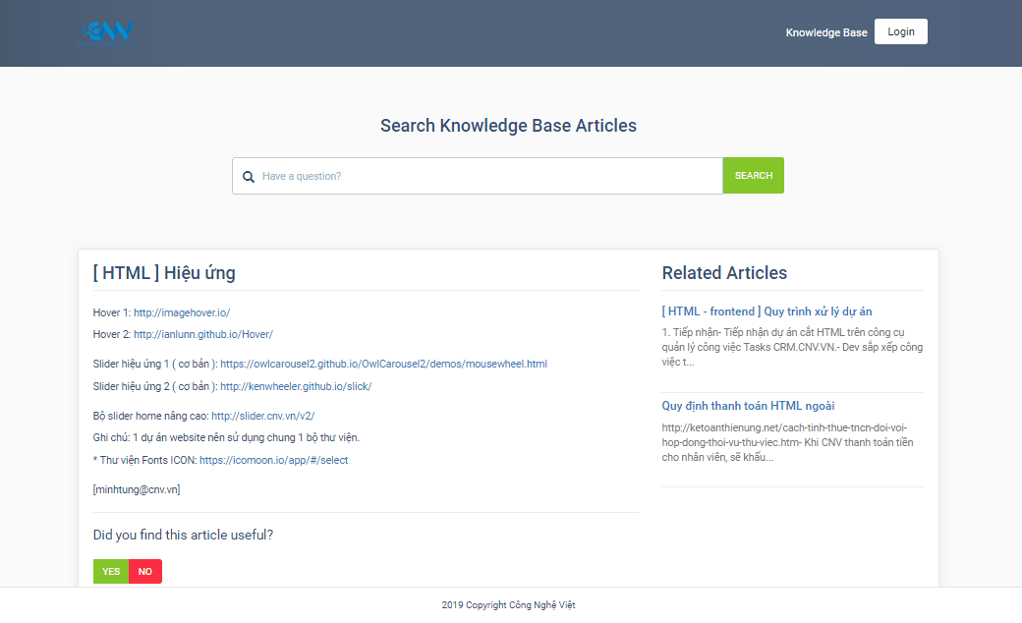Image resolution: width=1022 pixels, height=623 pixels.
Task: Open related article 'Quy trình xử lý dự án'
Action: pyautogui.click(x=767, y=311)
